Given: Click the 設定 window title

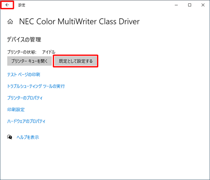Looking at the screenshot, I should point(22,5).
